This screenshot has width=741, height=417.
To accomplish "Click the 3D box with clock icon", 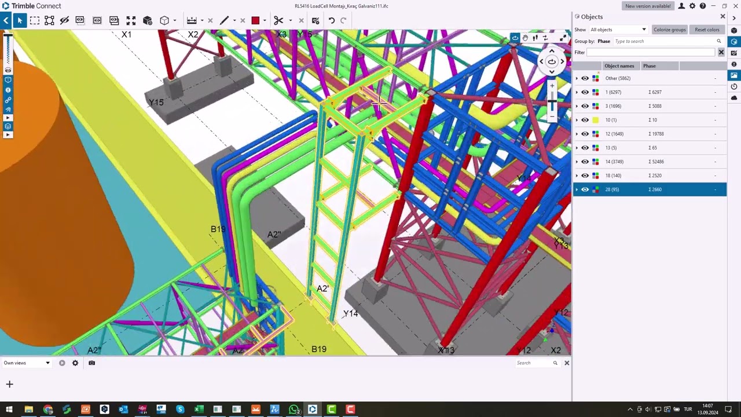I will click(148, 20).
